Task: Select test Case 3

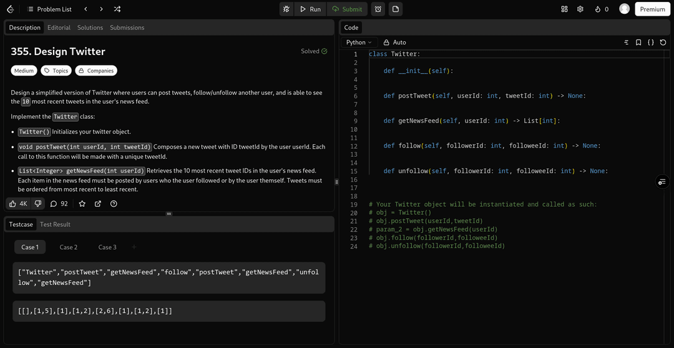Action: pos(107,247)
